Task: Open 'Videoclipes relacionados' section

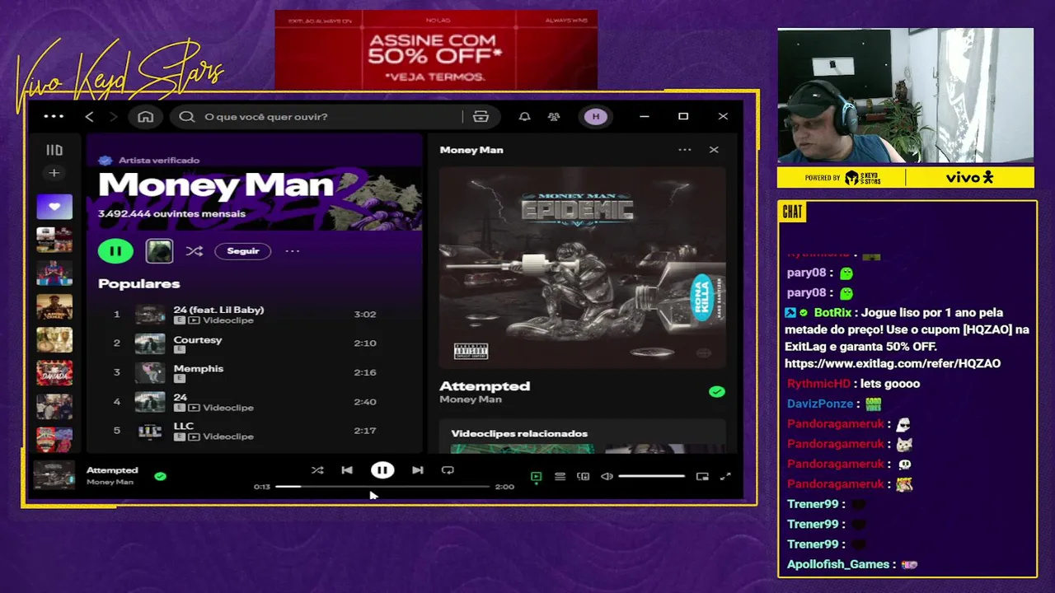Action: (519, 433)
